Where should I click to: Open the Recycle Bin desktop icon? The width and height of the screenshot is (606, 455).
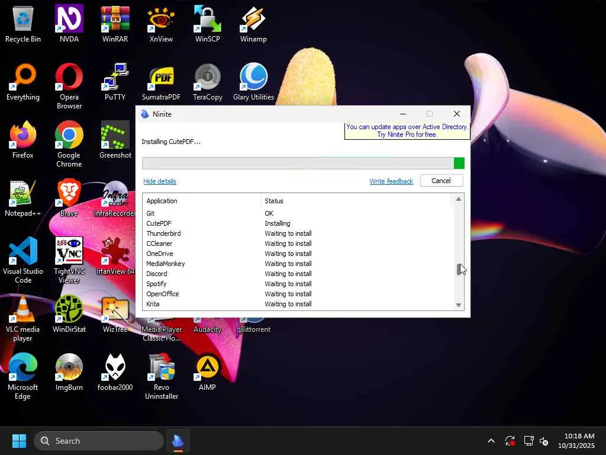point(23,24)
